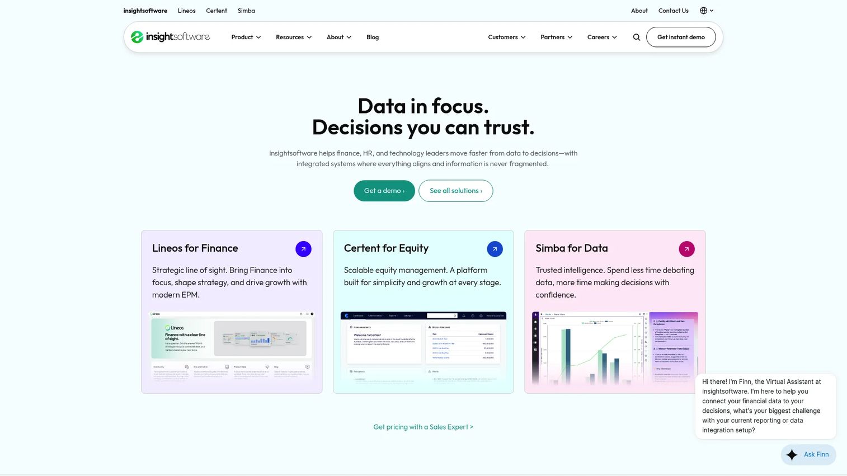The image size is (847, 476).
Task: Click the Ask Finn chat button
Action: click(808, 455)
